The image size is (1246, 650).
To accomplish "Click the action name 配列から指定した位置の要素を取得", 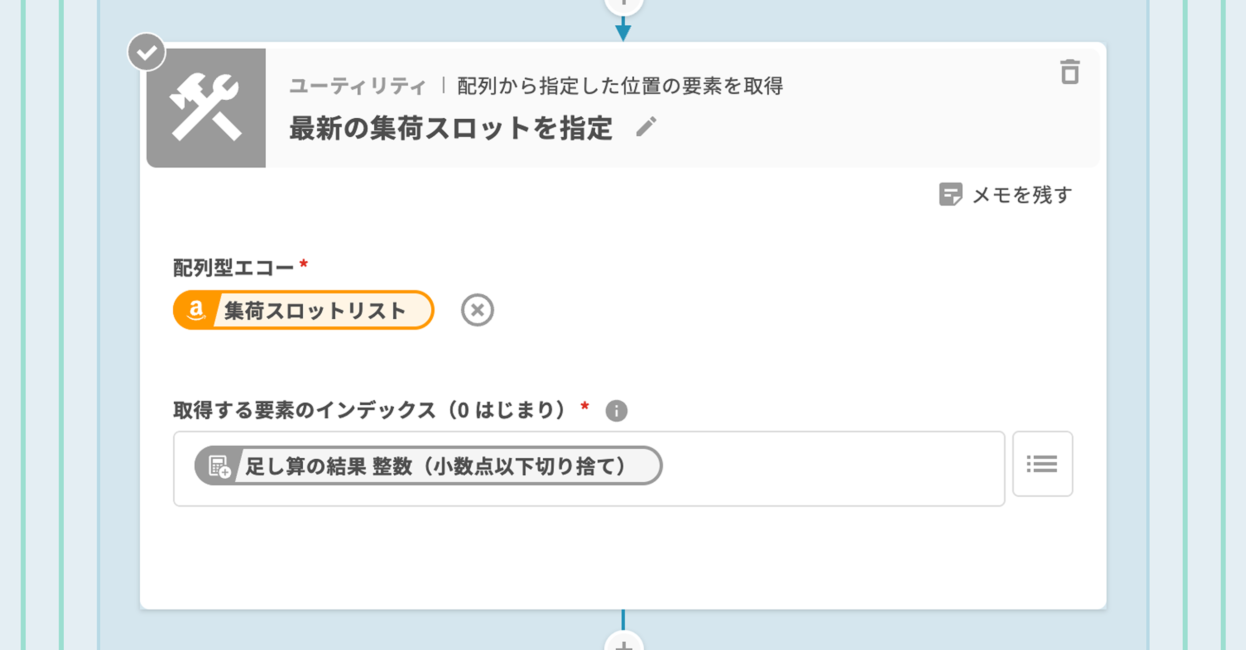I will click(620, 87).
